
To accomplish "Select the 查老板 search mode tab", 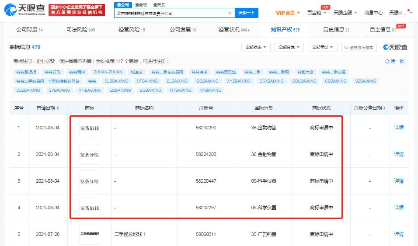I will pyautogui.click(x=141, y=4).
